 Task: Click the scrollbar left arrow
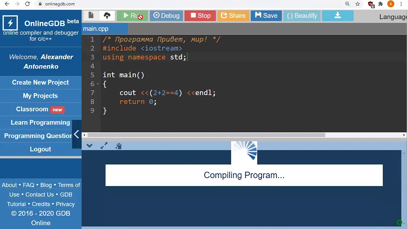click(x=84, y=135)
